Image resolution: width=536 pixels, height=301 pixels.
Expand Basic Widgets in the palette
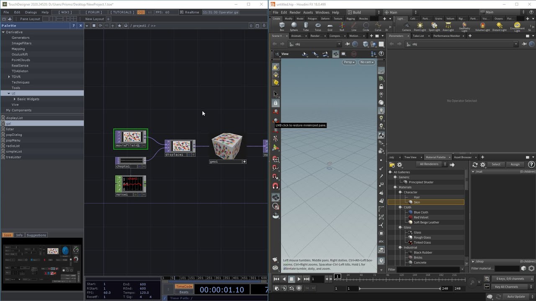click(15, 99)
